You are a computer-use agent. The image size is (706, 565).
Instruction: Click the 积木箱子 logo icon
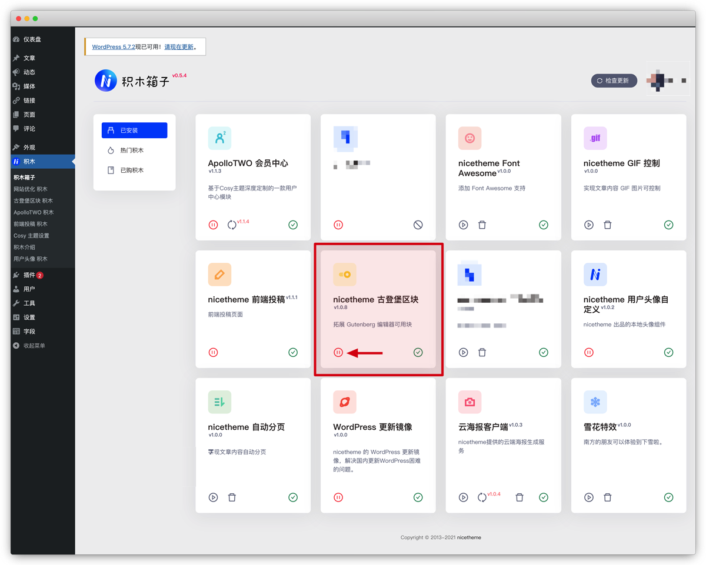click(x=106, y=81)
